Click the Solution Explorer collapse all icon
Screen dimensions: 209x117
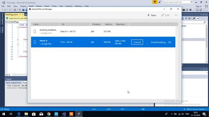[186, 19]
